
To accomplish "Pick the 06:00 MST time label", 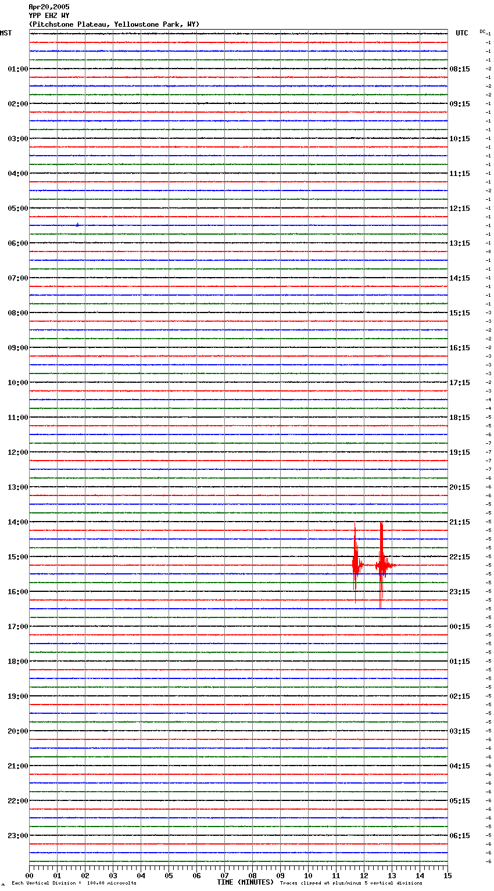I will 17,243.
